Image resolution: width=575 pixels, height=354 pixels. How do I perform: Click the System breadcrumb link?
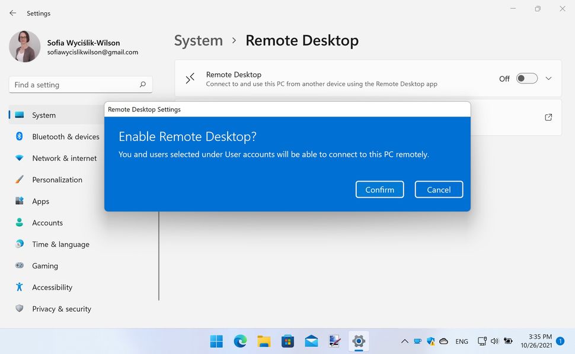click(x=198, y=40)
